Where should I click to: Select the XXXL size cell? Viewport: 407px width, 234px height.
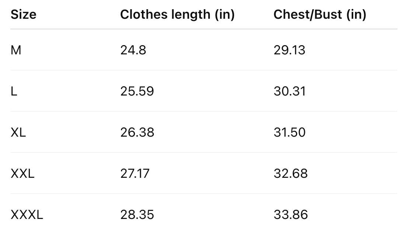27,215
